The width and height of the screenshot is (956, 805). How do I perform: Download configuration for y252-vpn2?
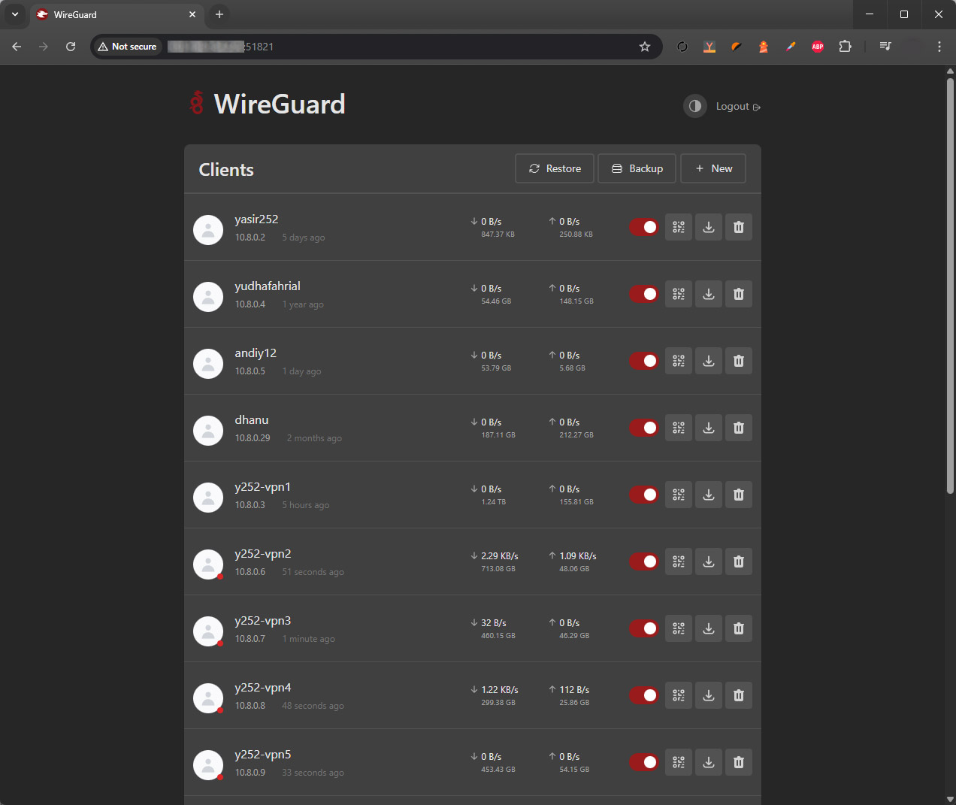709,561
